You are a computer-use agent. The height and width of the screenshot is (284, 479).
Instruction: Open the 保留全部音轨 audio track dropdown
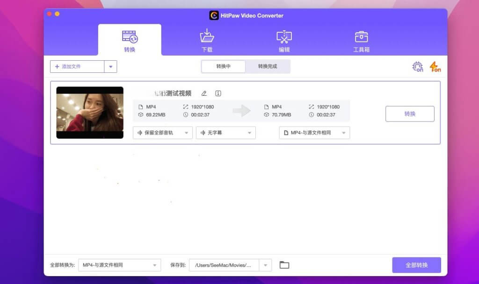[163, 133]
